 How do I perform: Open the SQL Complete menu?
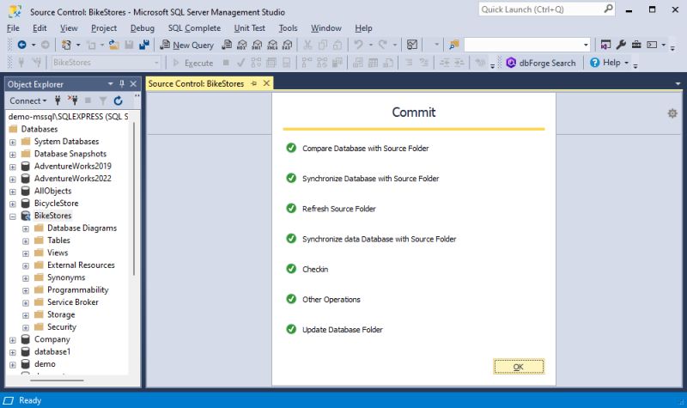click(x=194, y=28)
